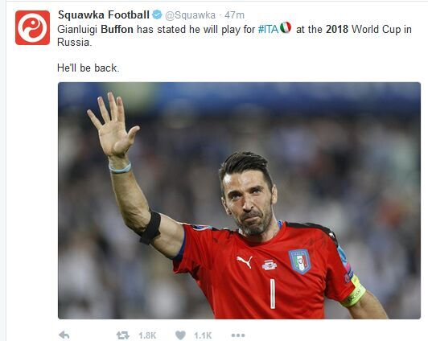Open the more options ellipsis menu
428x341 pixels.
238,335
